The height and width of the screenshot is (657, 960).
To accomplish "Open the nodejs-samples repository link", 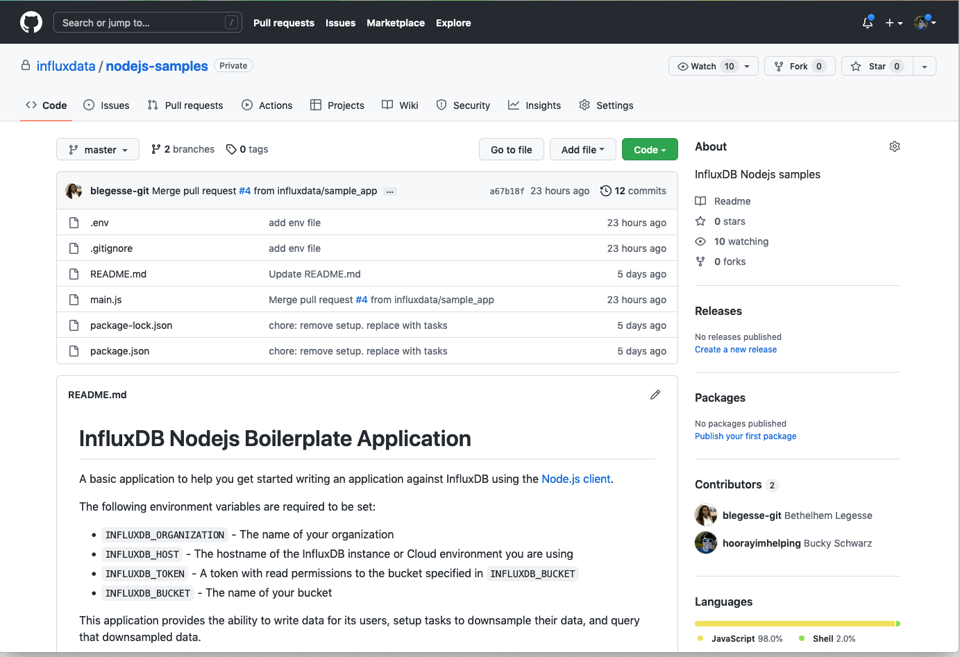I will click(x=157, y=66).
